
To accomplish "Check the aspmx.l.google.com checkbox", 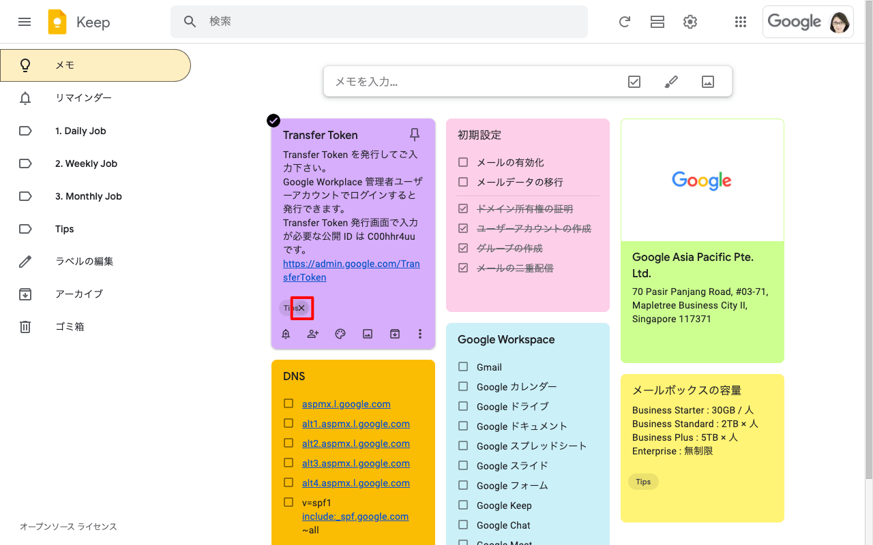I will [x=288, y=403].
